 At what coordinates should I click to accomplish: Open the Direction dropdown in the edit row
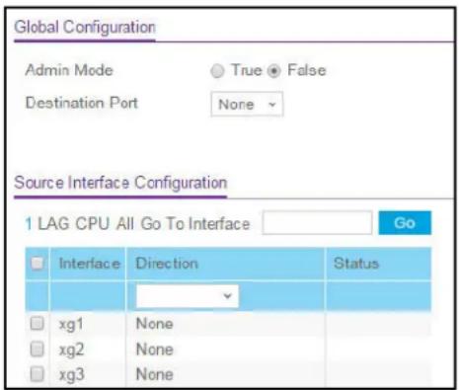(188, 296)
